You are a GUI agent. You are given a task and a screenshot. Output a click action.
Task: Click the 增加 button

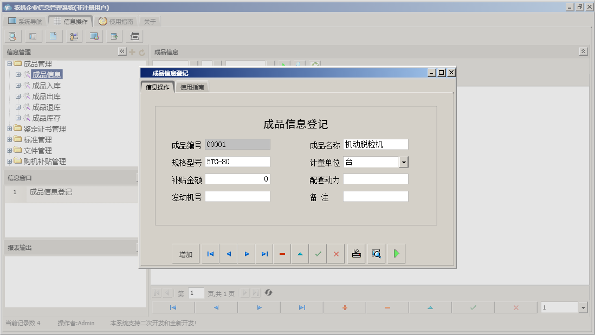tap(185, 254)
